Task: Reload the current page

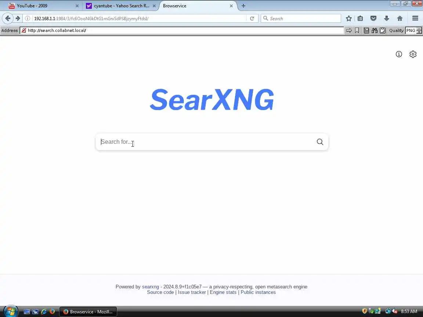Action: click(x=252, y=18)
